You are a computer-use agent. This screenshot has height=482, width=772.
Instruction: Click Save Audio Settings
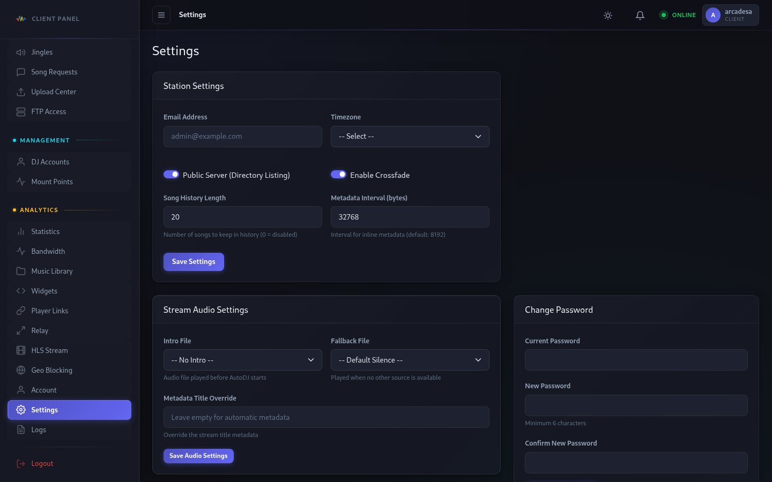[198, 456]
